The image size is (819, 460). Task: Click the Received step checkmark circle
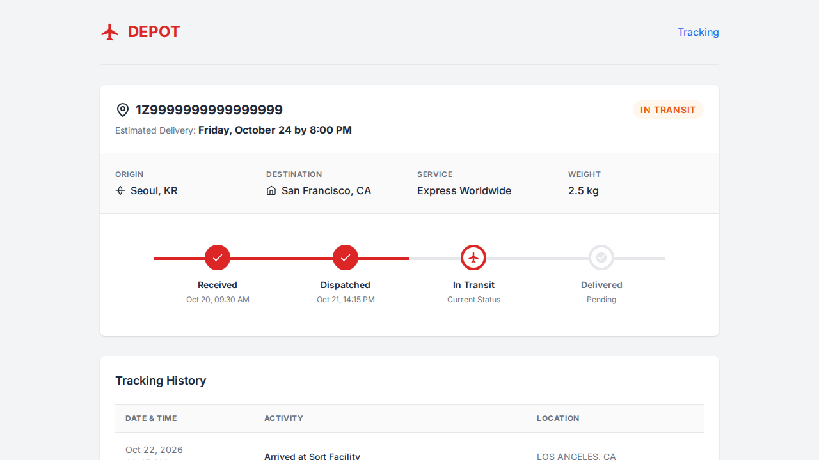tap(218, 257)
